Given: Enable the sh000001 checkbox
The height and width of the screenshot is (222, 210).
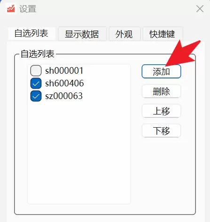Looking at the screenshot, I should point(36,70).
